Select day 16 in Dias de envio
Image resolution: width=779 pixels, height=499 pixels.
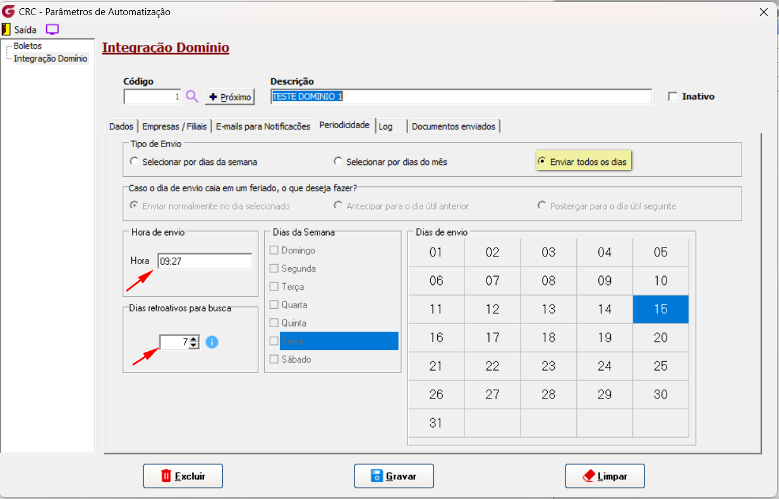(436, 338)
